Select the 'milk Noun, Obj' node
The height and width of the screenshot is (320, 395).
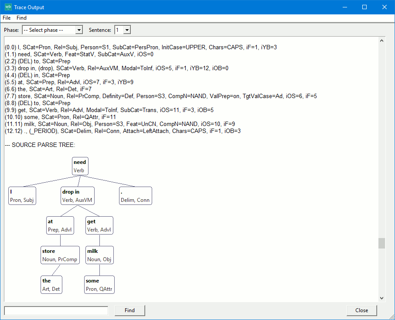[x=99, y=255]
